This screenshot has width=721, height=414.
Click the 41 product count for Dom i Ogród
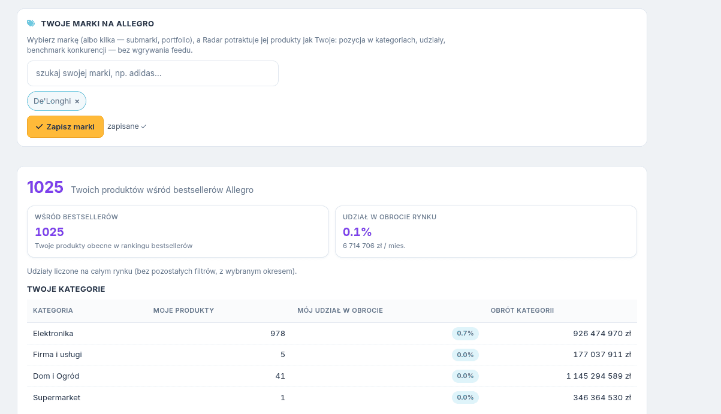click(x=280, y=376)
